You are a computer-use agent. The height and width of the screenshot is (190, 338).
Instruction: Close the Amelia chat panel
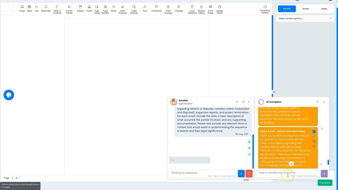click(249, 102)
